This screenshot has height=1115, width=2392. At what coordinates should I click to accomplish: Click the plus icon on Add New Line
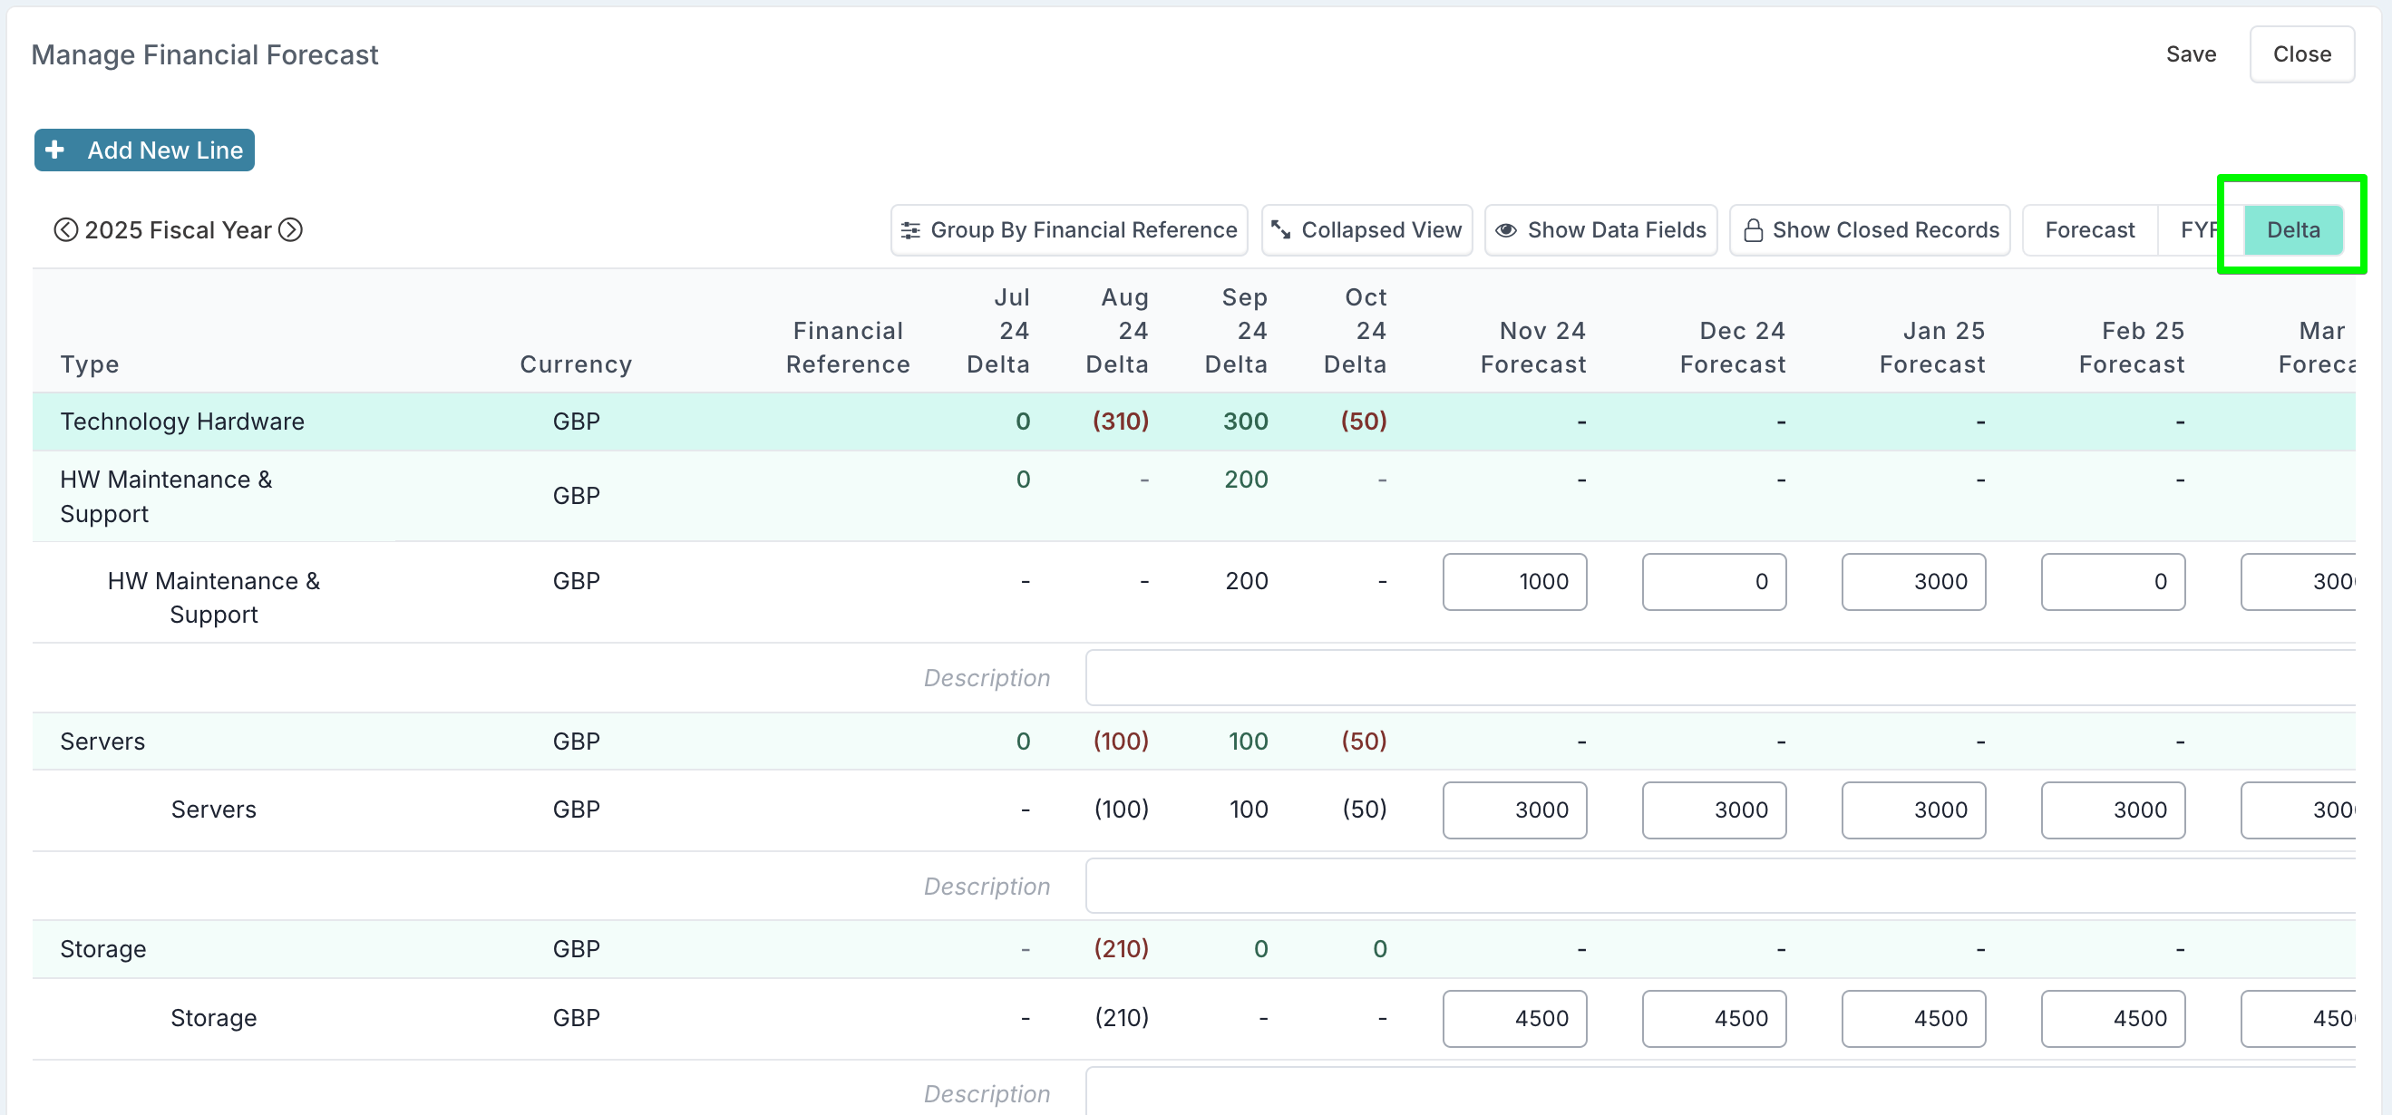pos(54,150)
